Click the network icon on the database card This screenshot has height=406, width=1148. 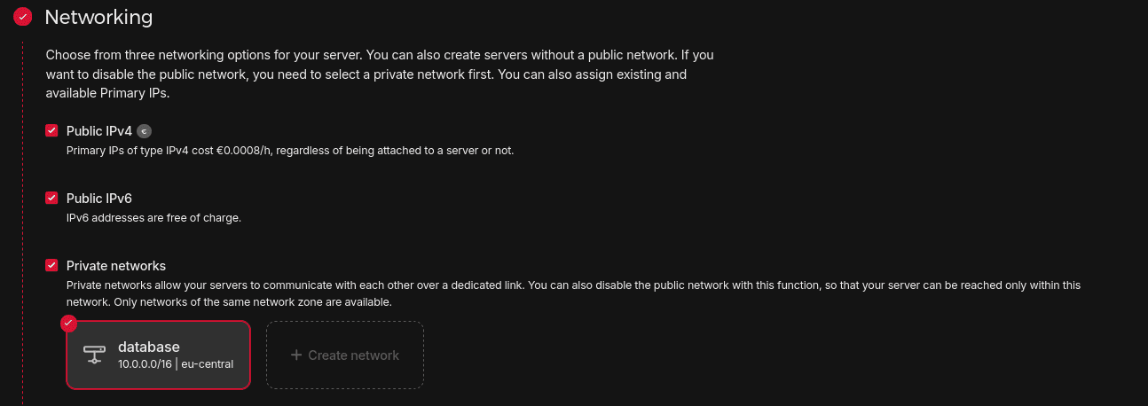coord(94,355)
